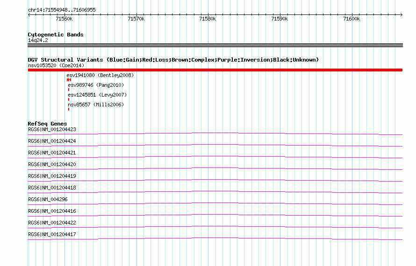The width and height of the screenshot is (416, 266).
Task: Click the magenta line under RGS6|NM_004296
Action: point(215,203)
